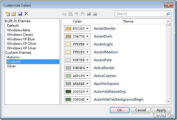Open the ActiveCaption color dropdown arrow
Image resolution: width=177 pixels, height=120 pixels.
pos(88,76)
